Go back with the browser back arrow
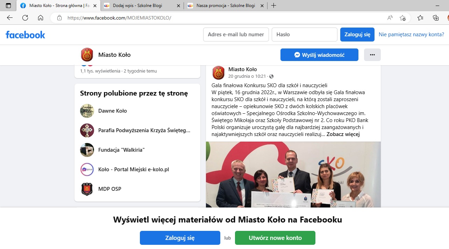The image size is (449, 249). (x=10, y=18)
